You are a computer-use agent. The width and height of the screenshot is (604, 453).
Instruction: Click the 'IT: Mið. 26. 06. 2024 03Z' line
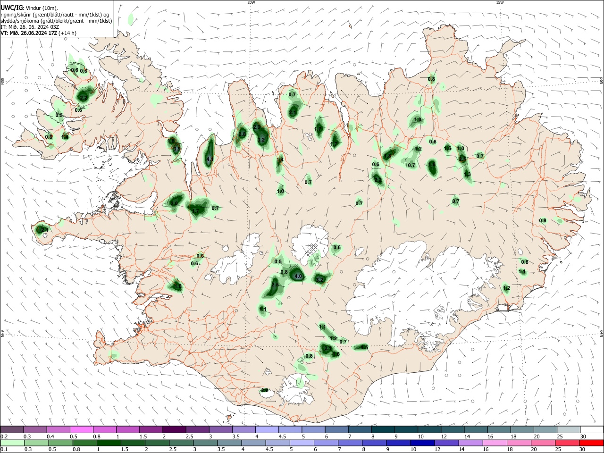[x=30, y=27]
